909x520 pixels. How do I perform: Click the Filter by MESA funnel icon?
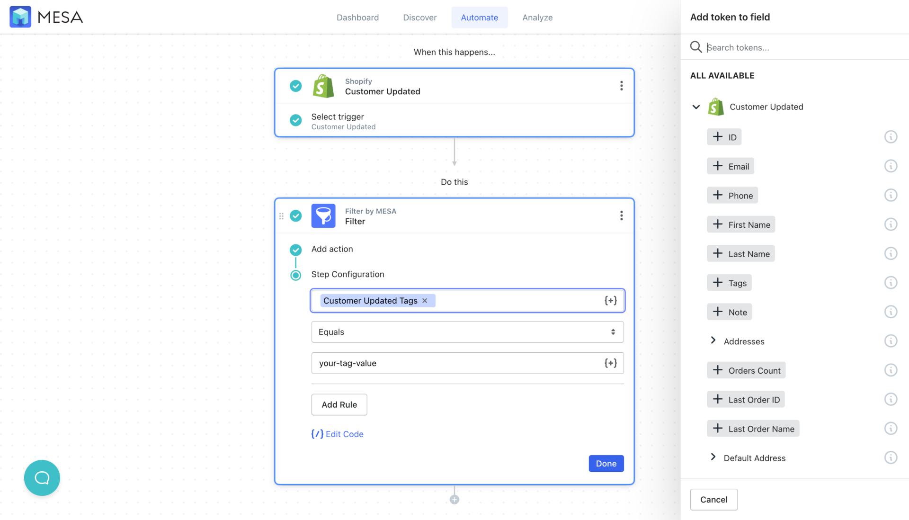pyautogui.click(x=323, y=215)
